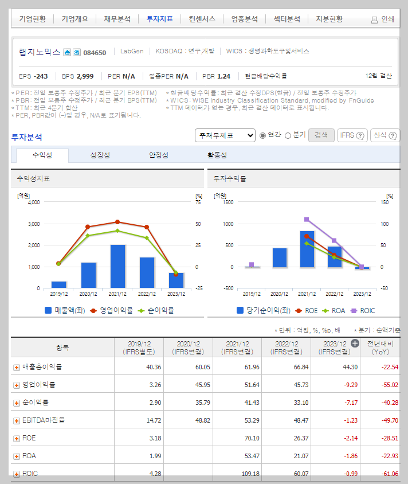This screenshot has width=408, height=484.
Task: Go to the 업종분석 menu
Action: coord(245,19)
